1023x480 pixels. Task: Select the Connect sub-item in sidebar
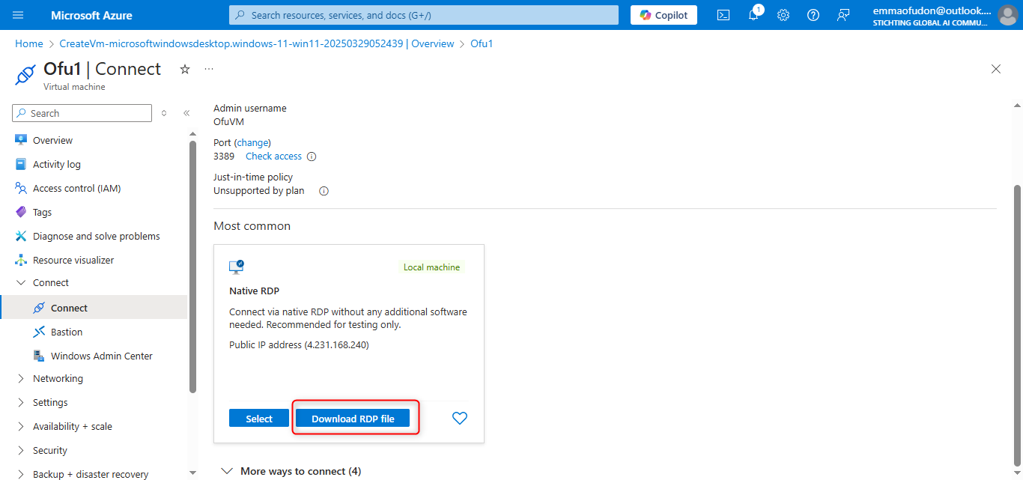point(94,308)
